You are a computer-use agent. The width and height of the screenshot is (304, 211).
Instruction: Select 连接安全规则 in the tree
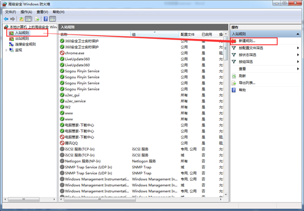[25, 44]
